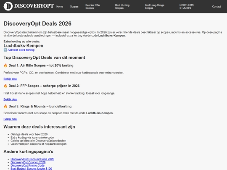The height and width of the screenshot is (170, 227).
Task: Open Best Budget Scopes Under $100 link
Action: click(x=31, y=169)
